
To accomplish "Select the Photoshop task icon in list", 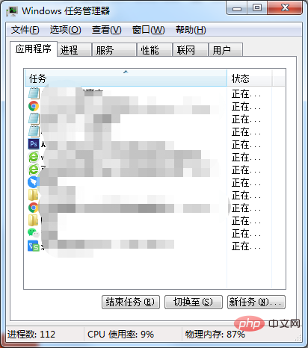I will pos(34,144).
